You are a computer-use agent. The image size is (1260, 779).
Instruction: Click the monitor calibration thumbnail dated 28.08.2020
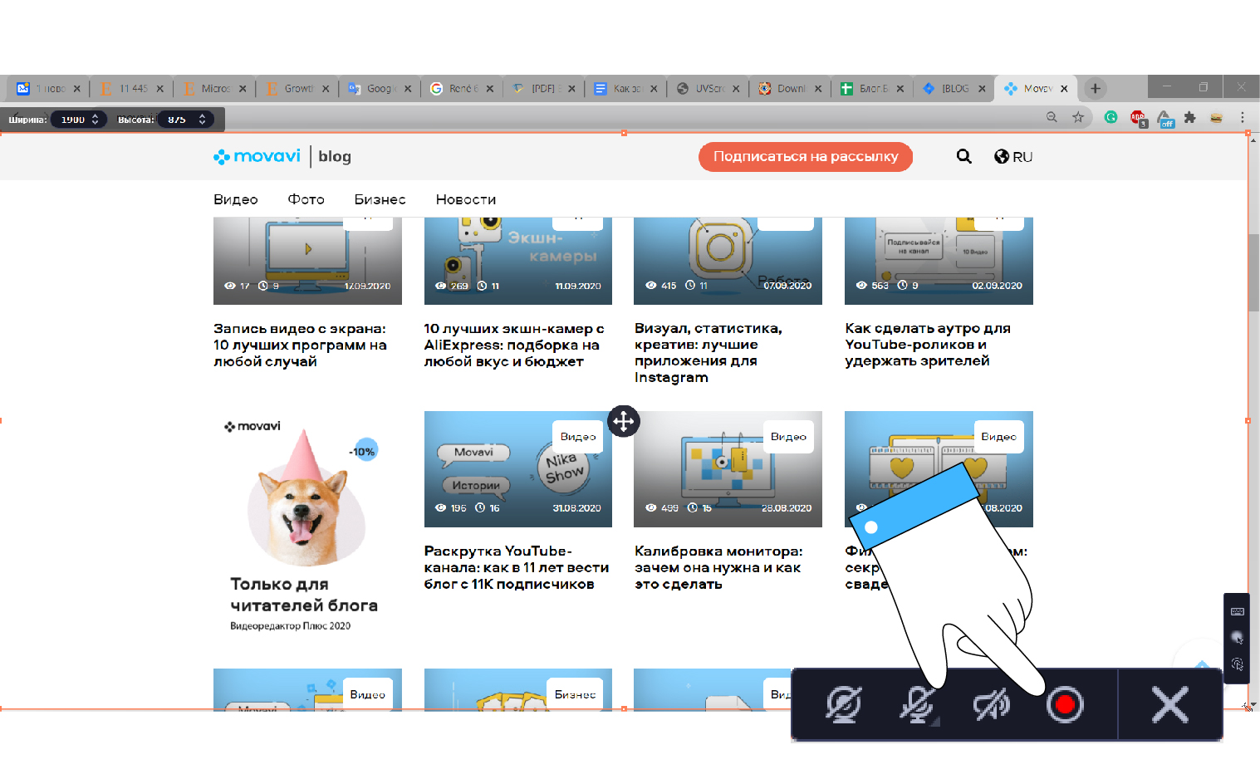point(728,469)
